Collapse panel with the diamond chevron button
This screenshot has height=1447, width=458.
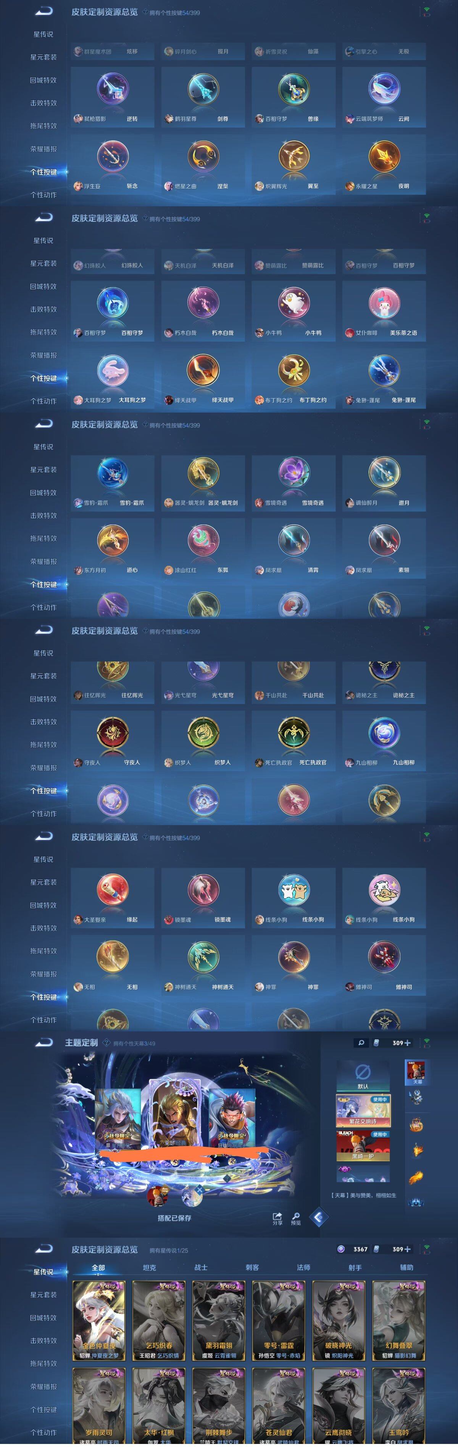click(319, 1217)
